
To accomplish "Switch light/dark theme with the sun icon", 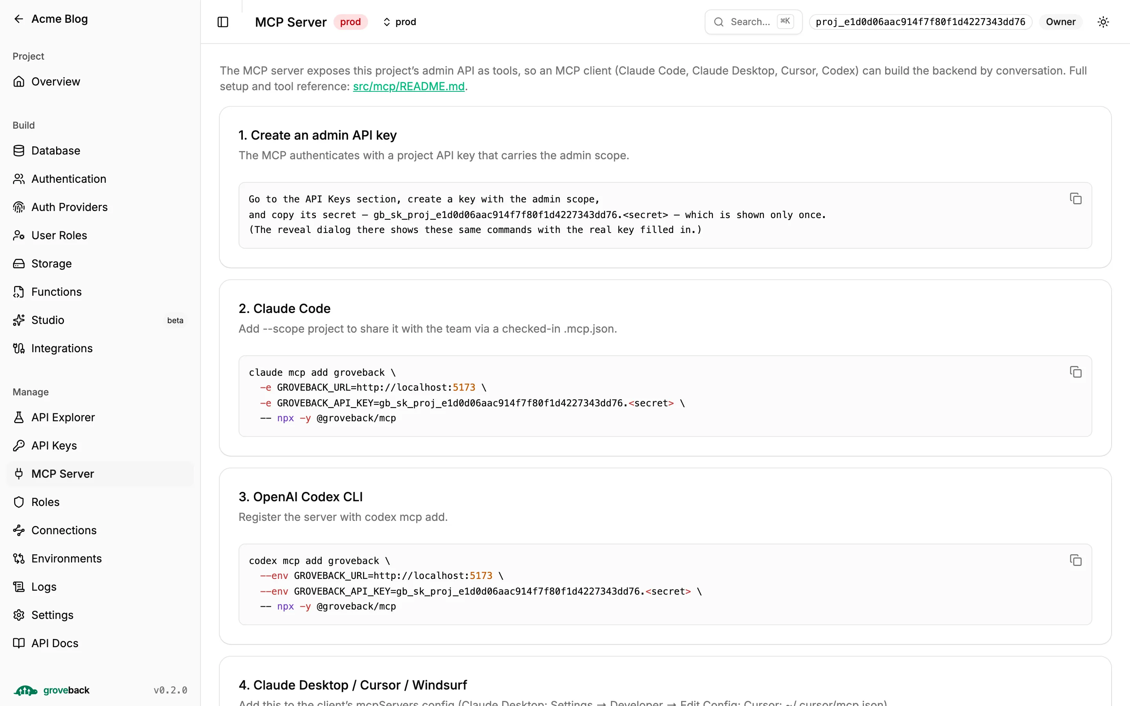I will coord(1103,22).
